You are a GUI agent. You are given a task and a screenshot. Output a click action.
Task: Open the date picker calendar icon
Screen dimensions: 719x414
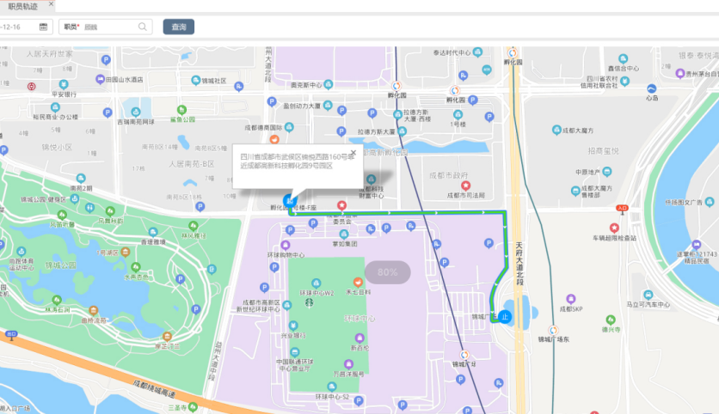[x=43, y=27]
